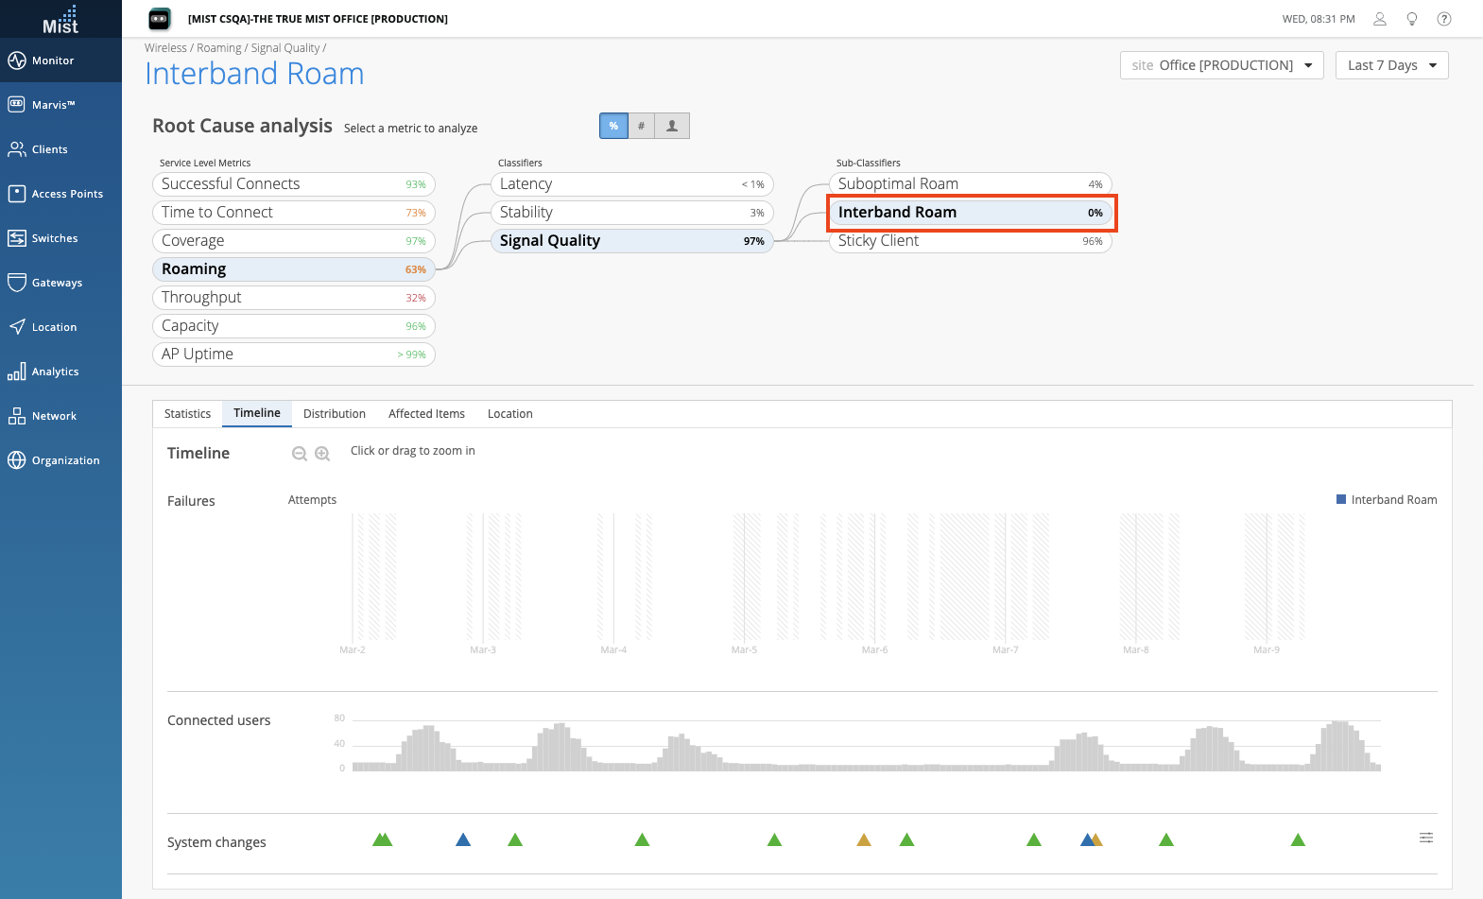
Task: Click the zoom out magnifier icon
Action: click(300, 454)
